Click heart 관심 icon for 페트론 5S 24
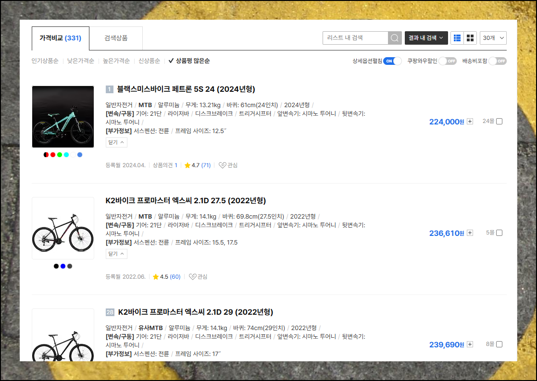The width and height of the screenshot is (537, 381). click(228, 165)
